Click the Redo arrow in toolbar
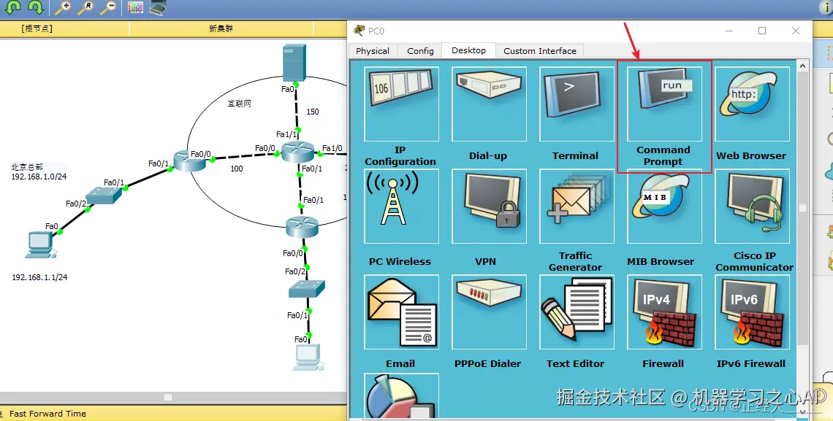The height and width of the screenshot is (421, 833). [x=36, y=7]
